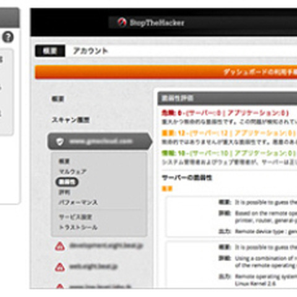Click the 'Using a combination of' detail text
The height and width of the screenshot is (297, 297).
pos(266,262)
